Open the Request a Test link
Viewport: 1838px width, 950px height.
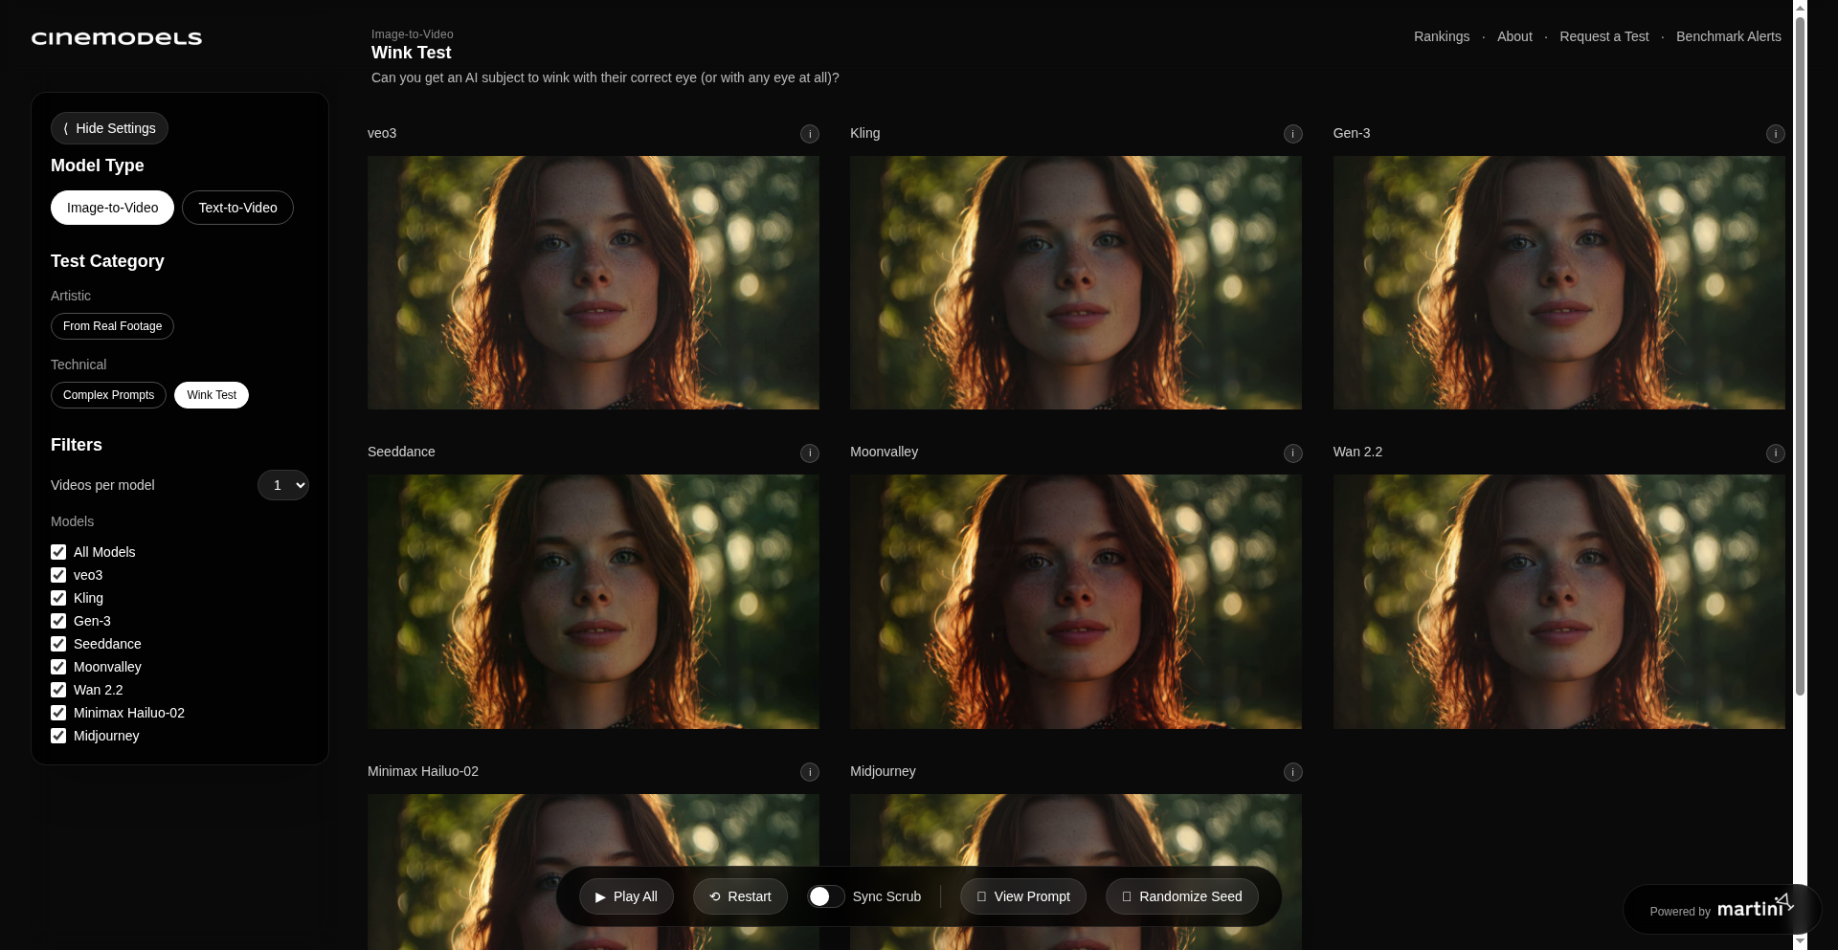tap(1604, 36)
